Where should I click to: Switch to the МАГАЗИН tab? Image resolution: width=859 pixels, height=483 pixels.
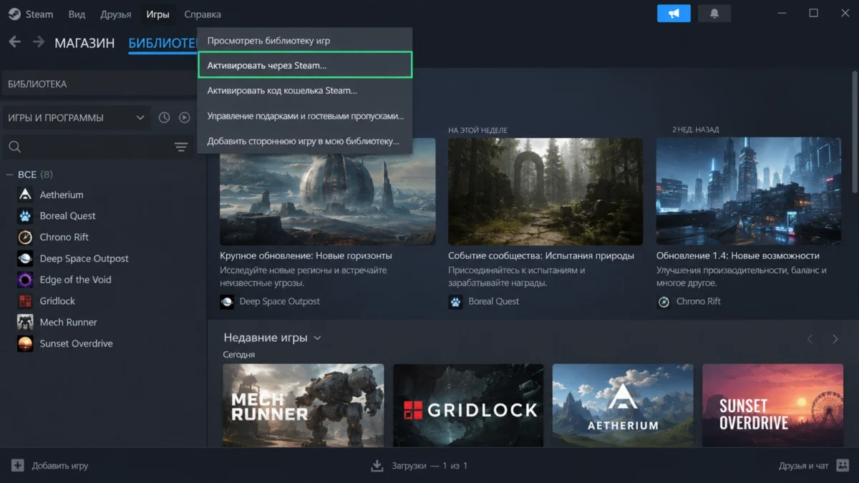(x=84, y=43)
